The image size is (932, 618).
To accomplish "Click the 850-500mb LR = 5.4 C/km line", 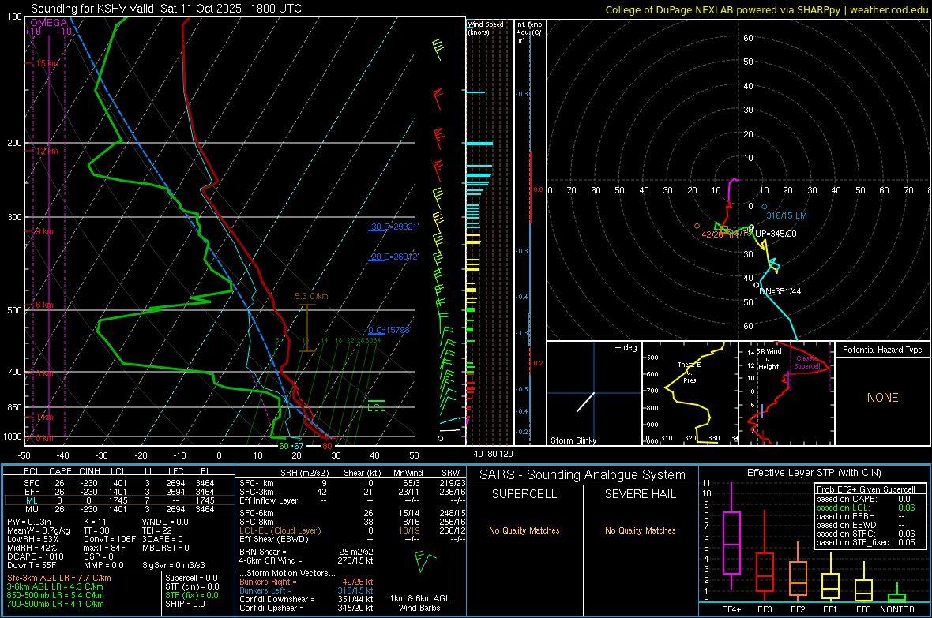I will 55,595.
